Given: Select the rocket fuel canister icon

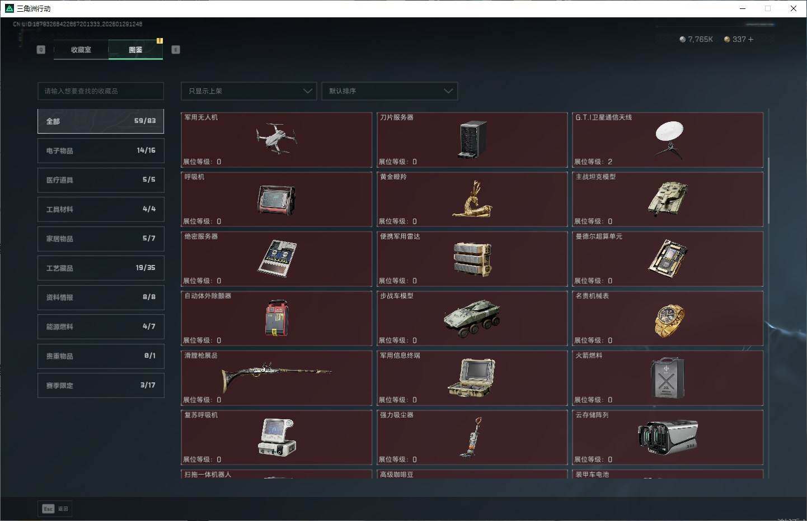Looking at the screenshot, I should (667, 378).
